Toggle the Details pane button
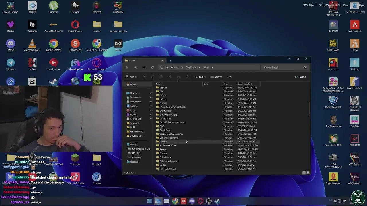 pyautogui.click(x=301, y=77)
